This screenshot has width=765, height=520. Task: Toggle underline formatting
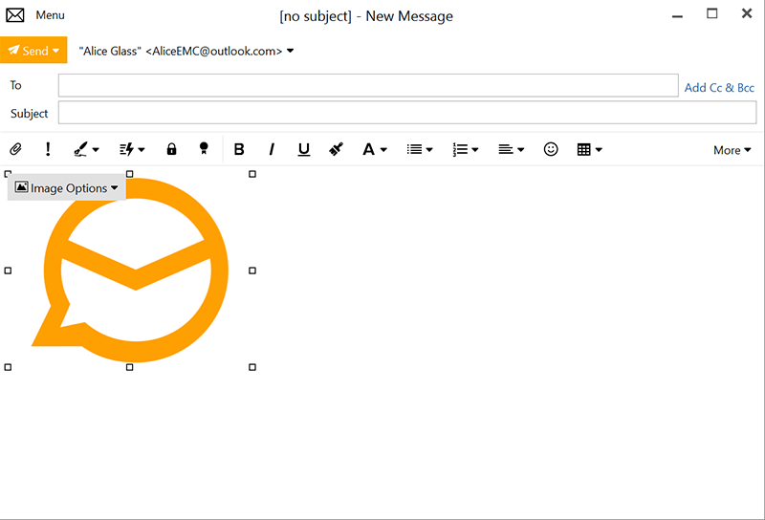304,149
